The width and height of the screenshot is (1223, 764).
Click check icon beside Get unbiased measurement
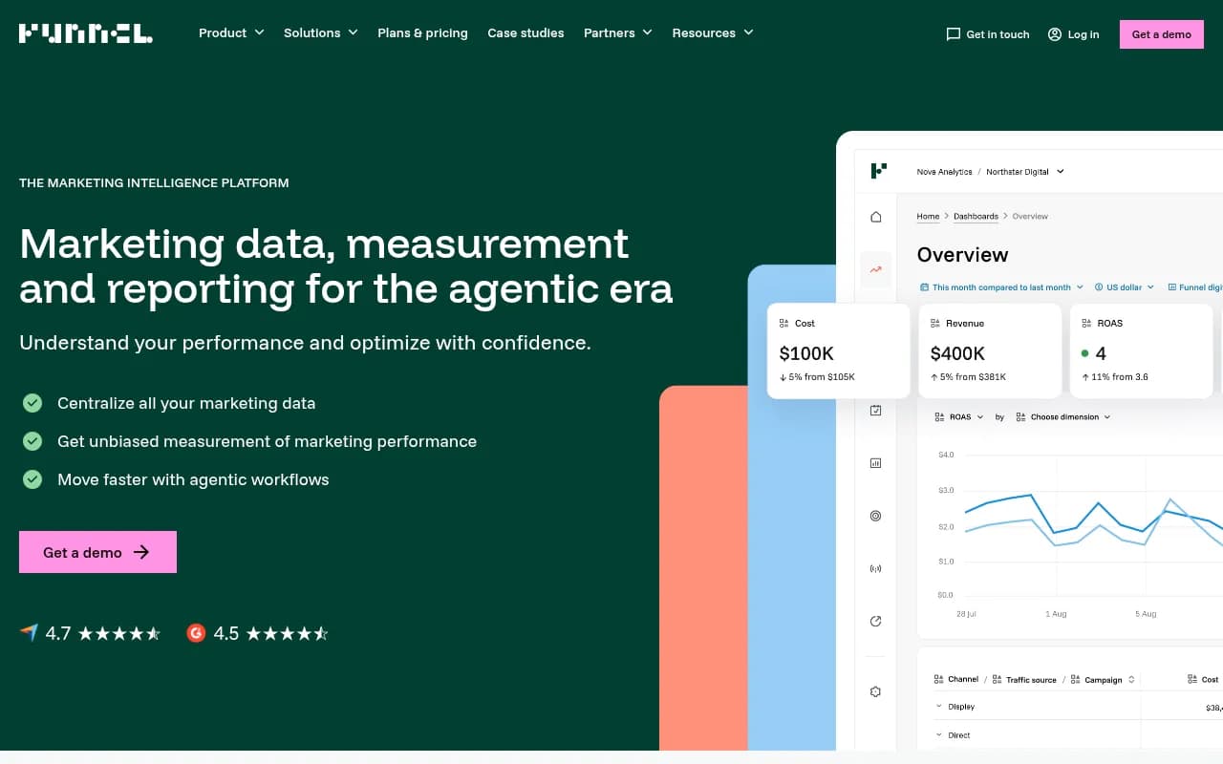coord(32,441)
